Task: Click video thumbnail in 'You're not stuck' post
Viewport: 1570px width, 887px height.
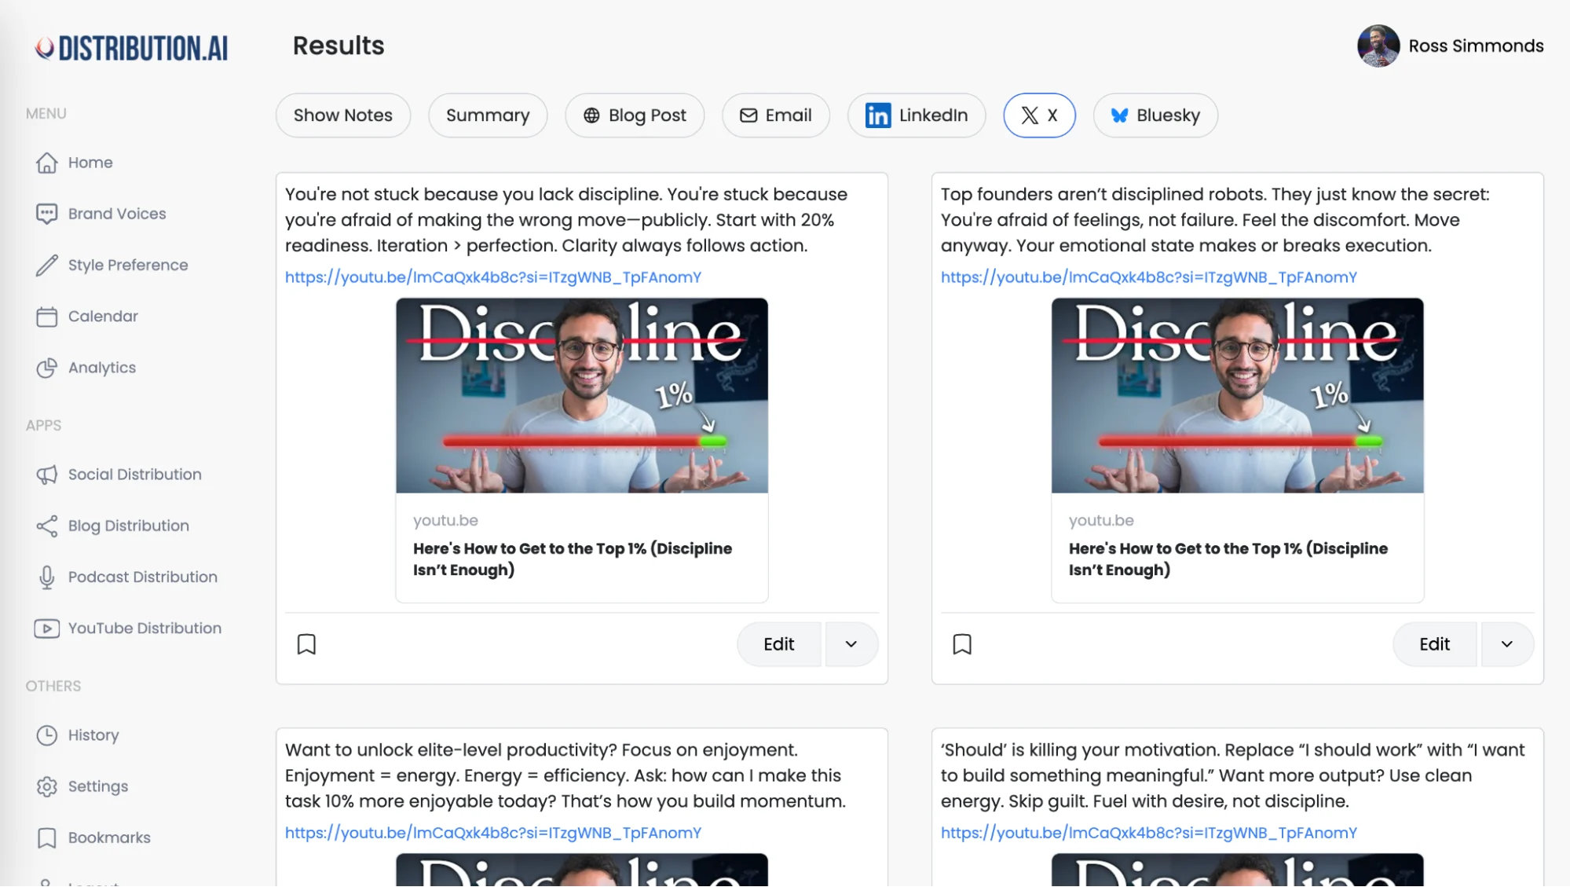Action: pos(582,395)
